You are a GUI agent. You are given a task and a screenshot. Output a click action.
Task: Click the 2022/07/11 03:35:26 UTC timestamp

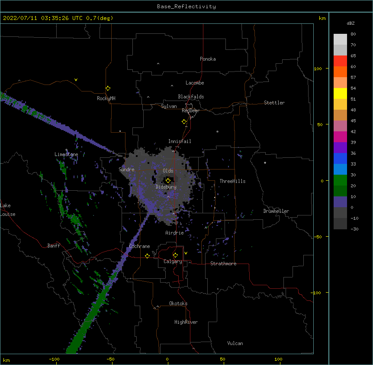[x=43, y=18]
